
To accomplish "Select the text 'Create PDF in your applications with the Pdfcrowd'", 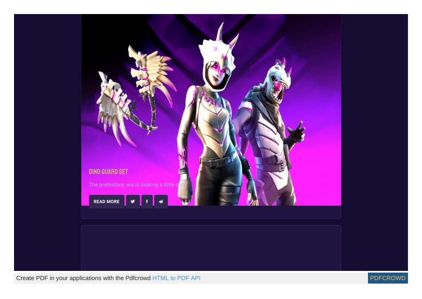I will [x=83, y=278].
